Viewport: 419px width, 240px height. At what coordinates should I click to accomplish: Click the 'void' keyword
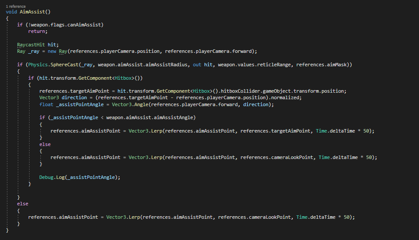[11, 12]
